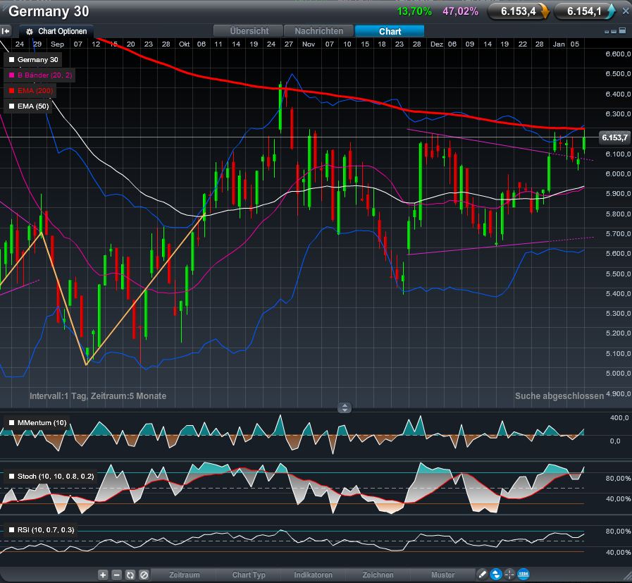Click the green 13,70% percentage value
The width and height of the screenshot is (632, 583).
414,11
